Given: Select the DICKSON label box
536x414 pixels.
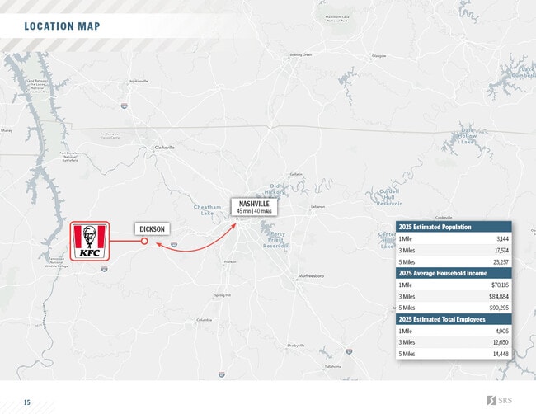Looking at the screenshot, I should pos(152,228).
